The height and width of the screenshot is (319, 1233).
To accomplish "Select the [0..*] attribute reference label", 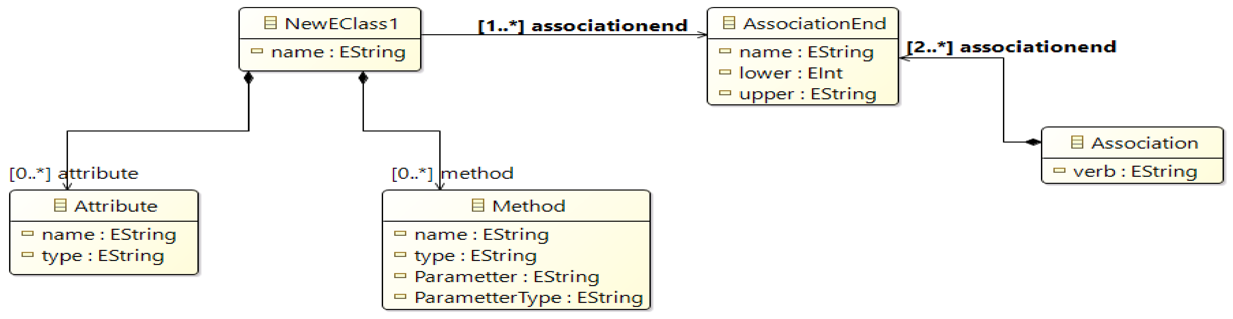I will pyautogui.click(x=74, y=173).
